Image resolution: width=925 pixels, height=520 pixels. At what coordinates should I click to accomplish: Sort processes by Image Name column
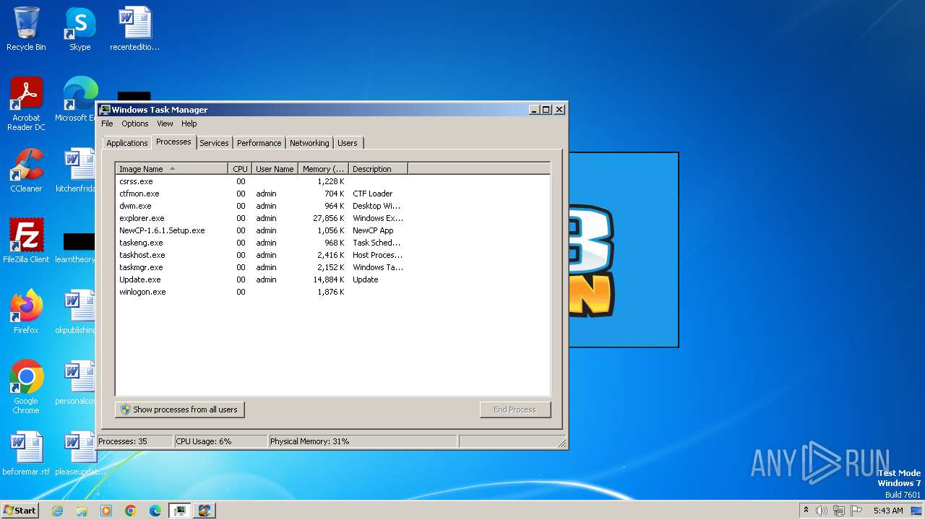172,169
